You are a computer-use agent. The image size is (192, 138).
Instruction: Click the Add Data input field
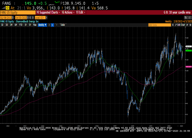pyautogui.click(x=160, y=25)
